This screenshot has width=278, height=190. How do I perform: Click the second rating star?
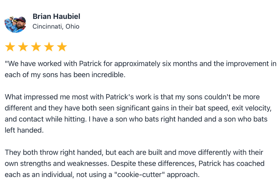coord(23,47)
